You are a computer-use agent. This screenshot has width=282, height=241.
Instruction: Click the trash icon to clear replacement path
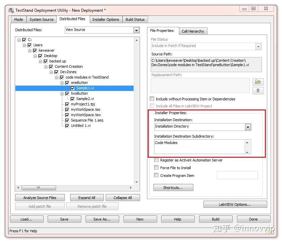258,91
